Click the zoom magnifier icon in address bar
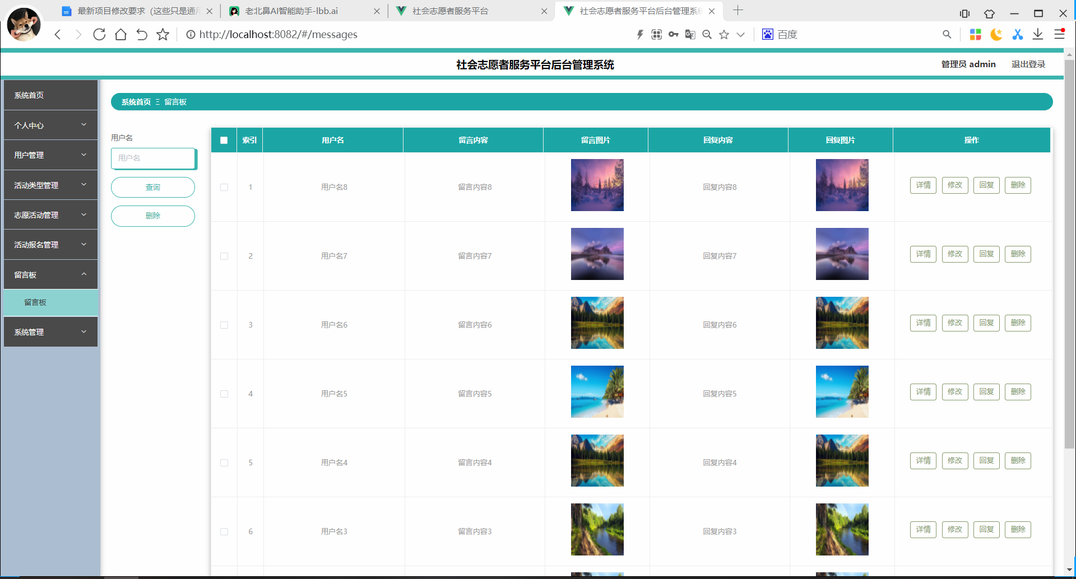This screenshot has height=579, width=1076. click(x=707, y=35)
